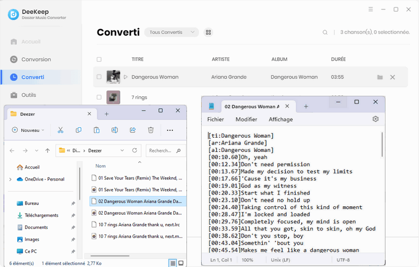Click the Share icon in Explorer toolbar
Image resolution: width=419 pixels, height=267 pixels.
(x=133, y=130)
